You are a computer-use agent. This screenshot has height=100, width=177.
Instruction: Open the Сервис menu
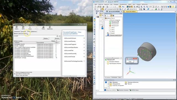(x=130, y=4)
